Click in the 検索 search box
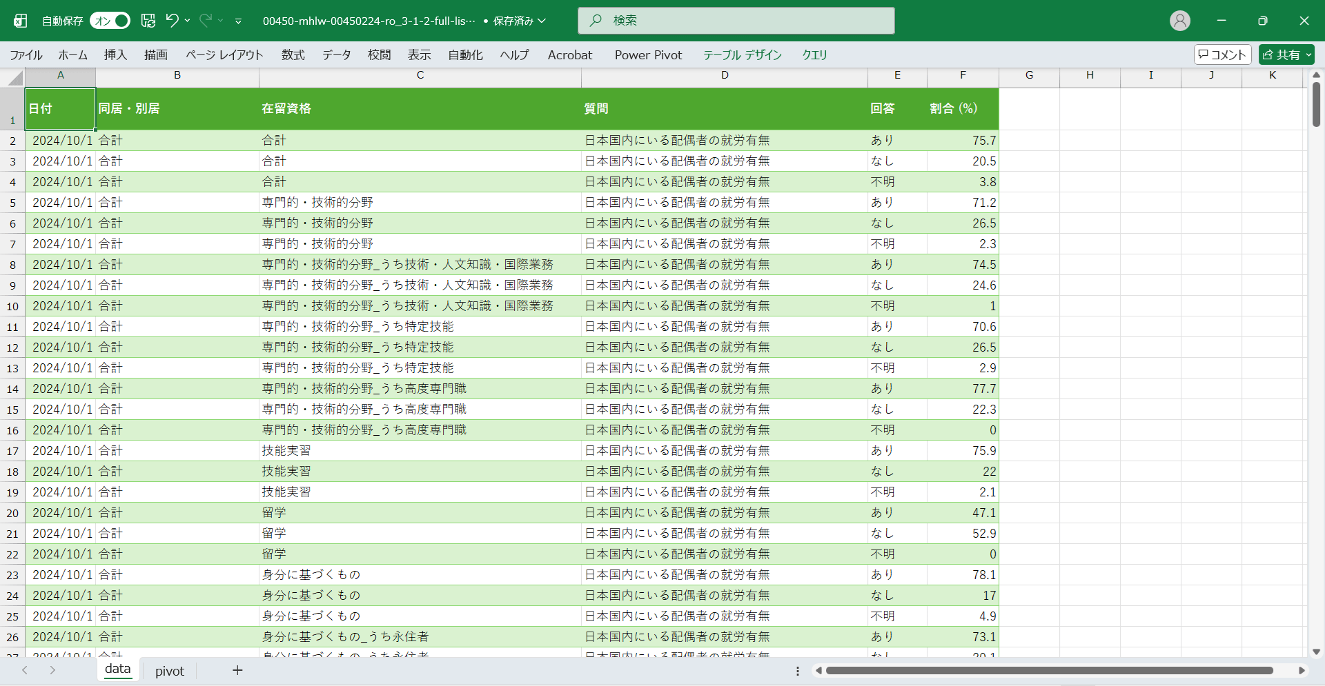1325x686 pixels. click(x=736, y=21)
